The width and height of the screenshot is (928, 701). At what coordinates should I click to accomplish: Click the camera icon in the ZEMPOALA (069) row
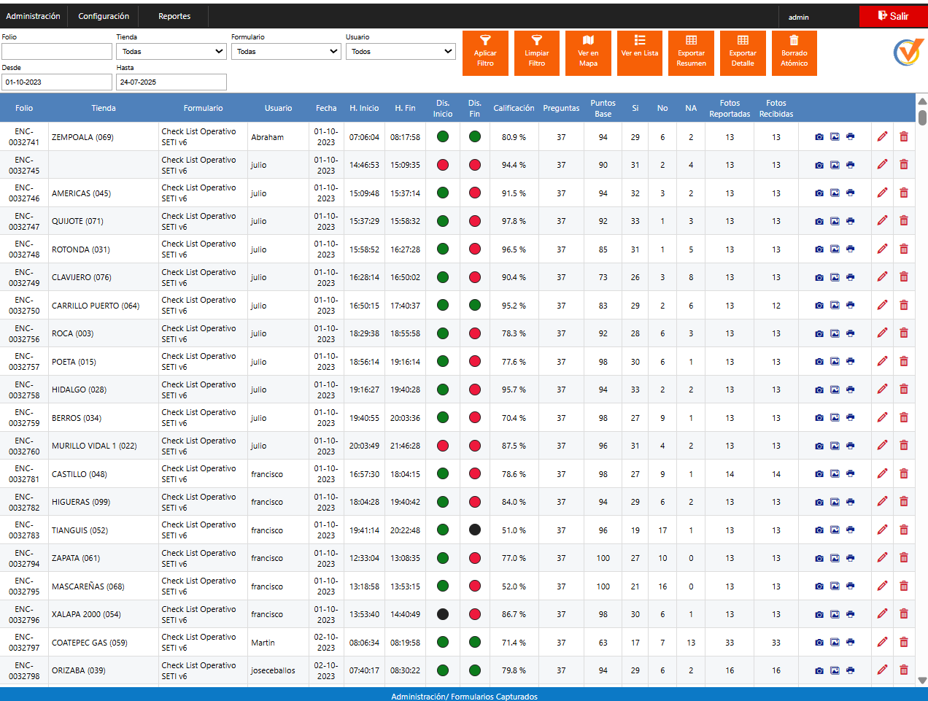coord(819,137)
